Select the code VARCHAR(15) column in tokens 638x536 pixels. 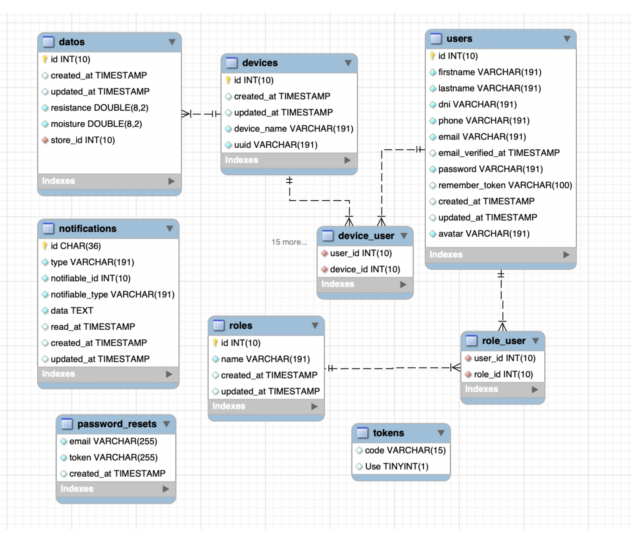pyautogui.click(x=405, y=451)
